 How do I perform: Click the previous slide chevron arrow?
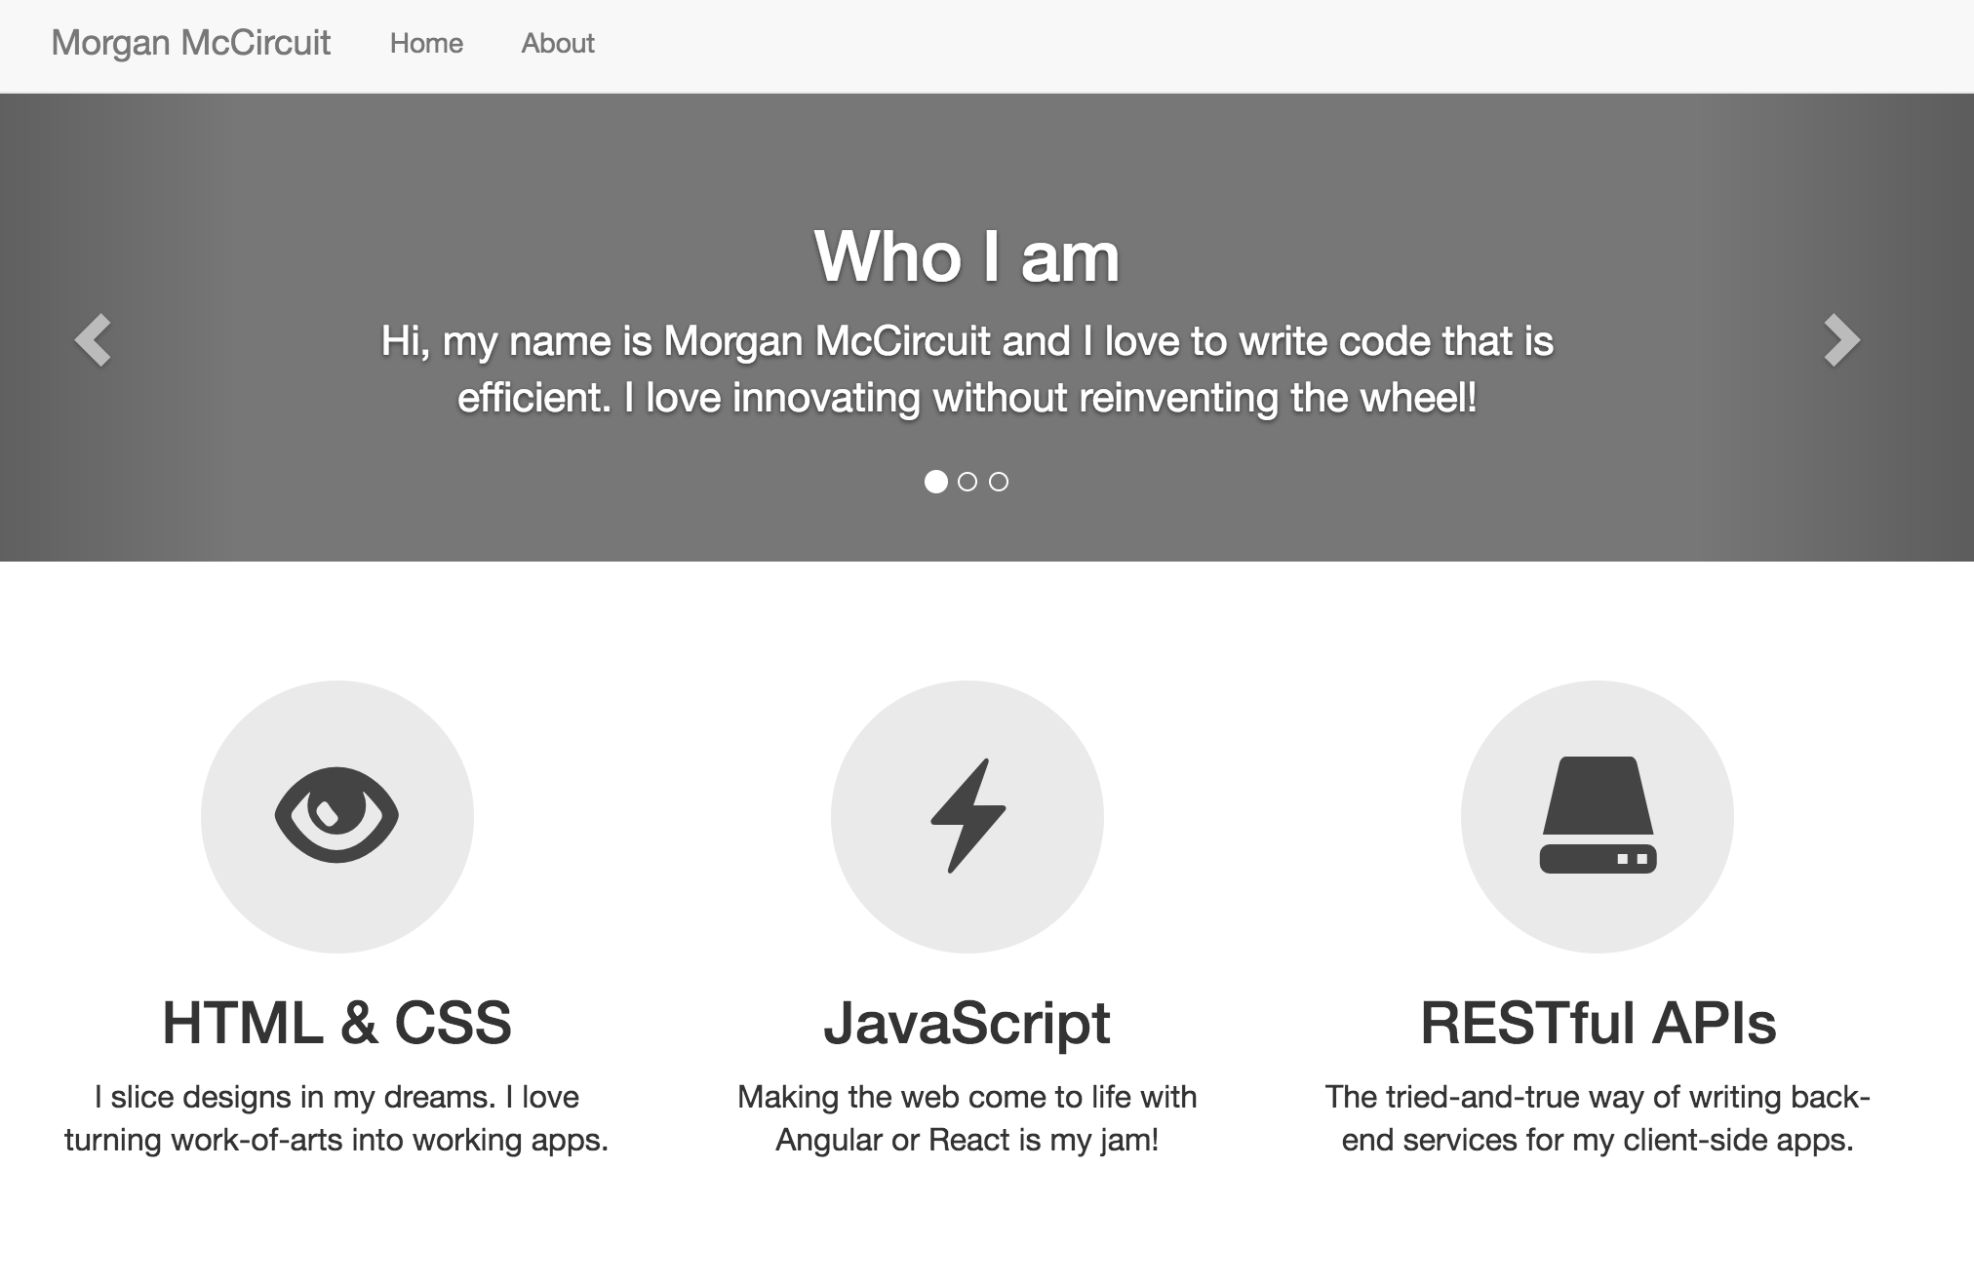click(x=94, y=340)
